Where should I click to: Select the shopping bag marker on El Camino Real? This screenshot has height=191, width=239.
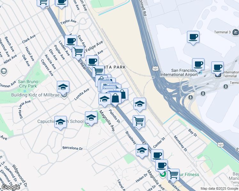pyautogui.click(x=115, y=99)
